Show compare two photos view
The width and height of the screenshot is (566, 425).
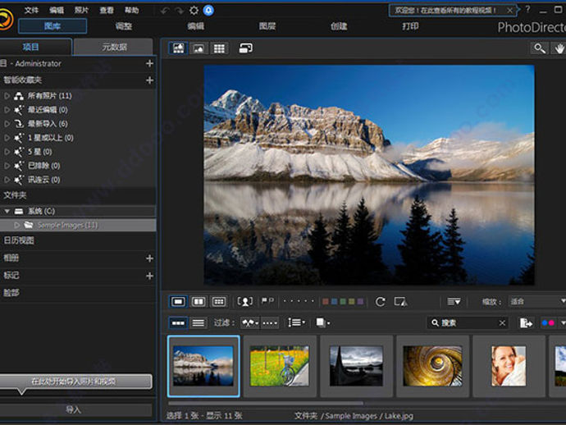coord(199,301)
